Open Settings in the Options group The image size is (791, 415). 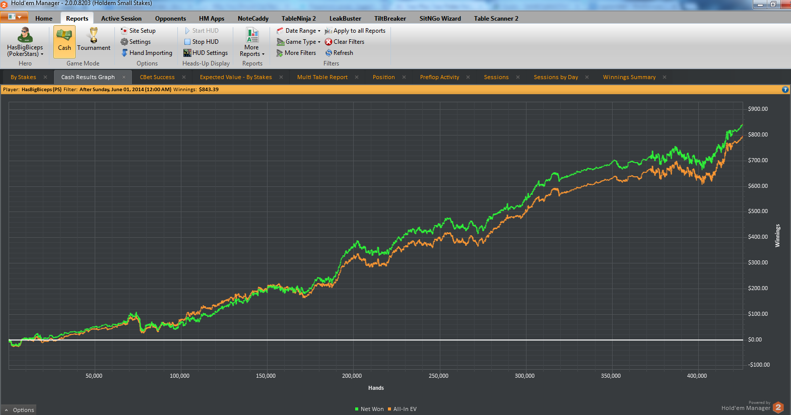point(136,42)
